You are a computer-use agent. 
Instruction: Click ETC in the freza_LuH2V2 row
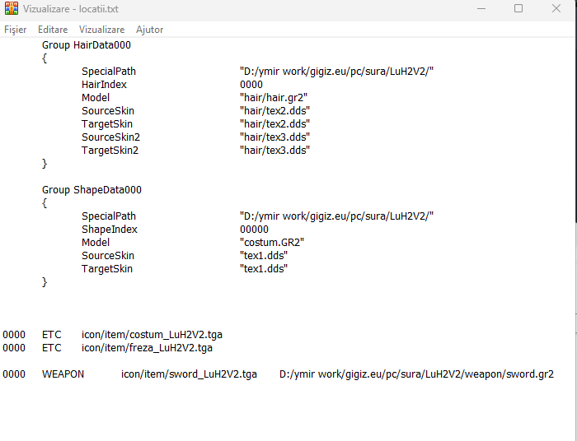[x=51, y=348]
